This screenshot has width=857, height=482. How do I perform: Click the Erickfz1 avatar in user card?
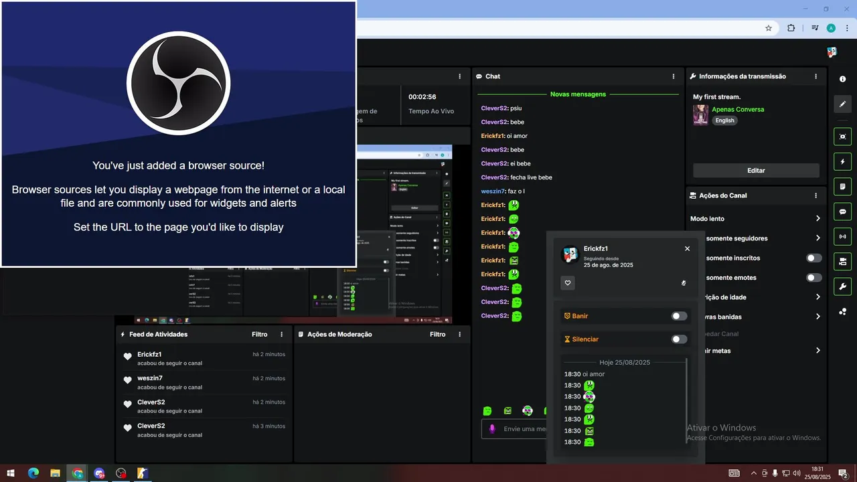point(570,254)
